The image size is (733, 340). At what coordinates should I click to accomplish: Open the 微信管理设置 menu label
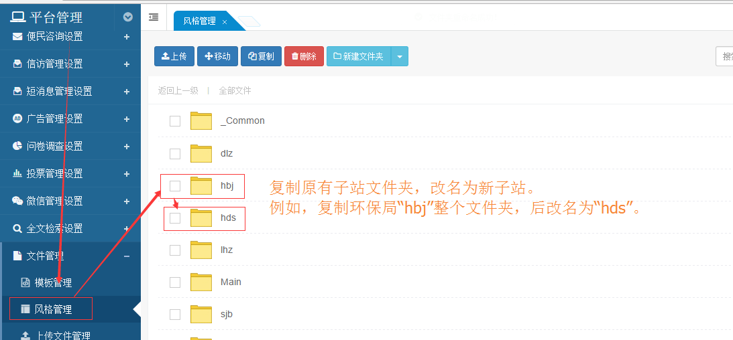pyautogui.click(x=55, y=201)
